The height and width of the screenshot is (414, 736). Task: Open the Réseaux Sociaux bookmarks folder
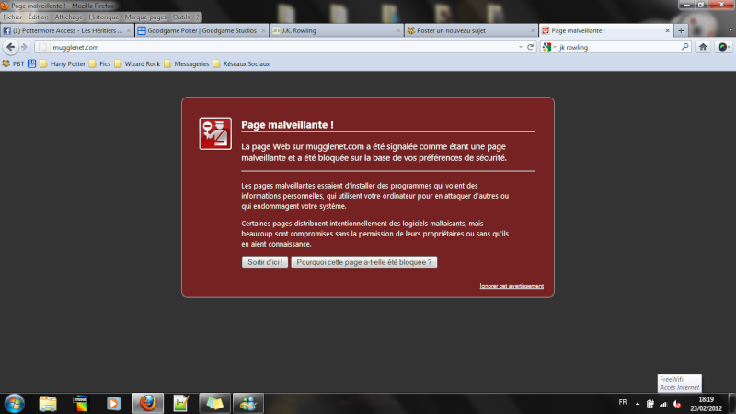point(241,63)
